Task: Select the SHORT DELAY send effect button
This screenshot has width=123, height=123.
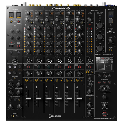Action: point(10,67)
